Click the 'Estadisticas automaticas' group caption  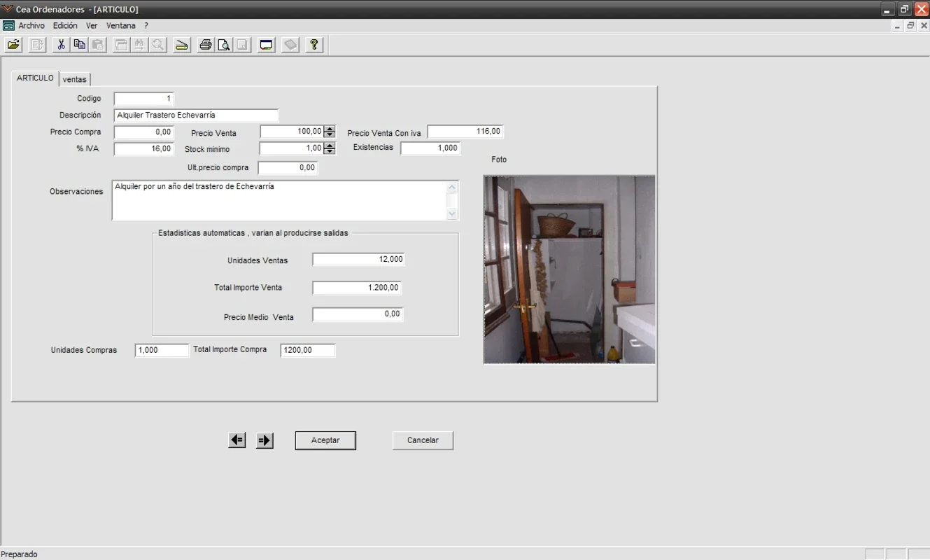pos(253,233)
